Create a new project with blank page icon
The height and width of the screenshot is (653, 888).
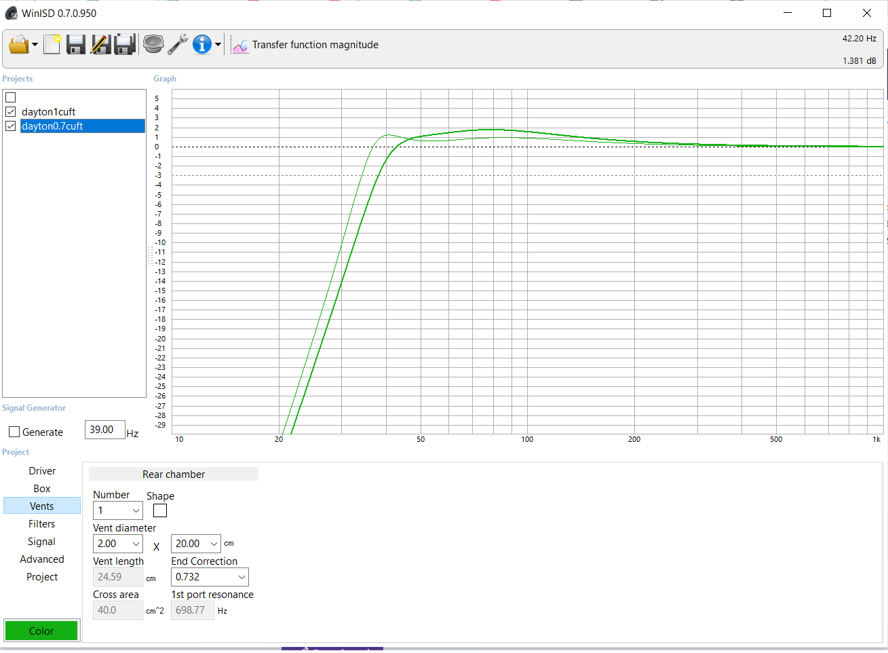52,45
